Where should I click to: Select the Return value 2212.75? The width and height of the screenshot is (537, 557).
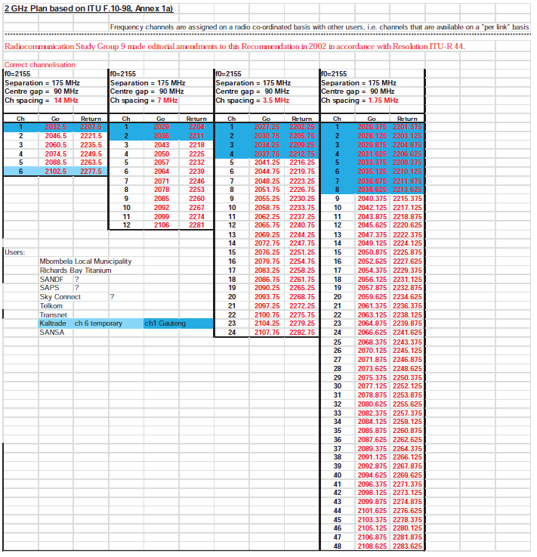pos(302,154)
